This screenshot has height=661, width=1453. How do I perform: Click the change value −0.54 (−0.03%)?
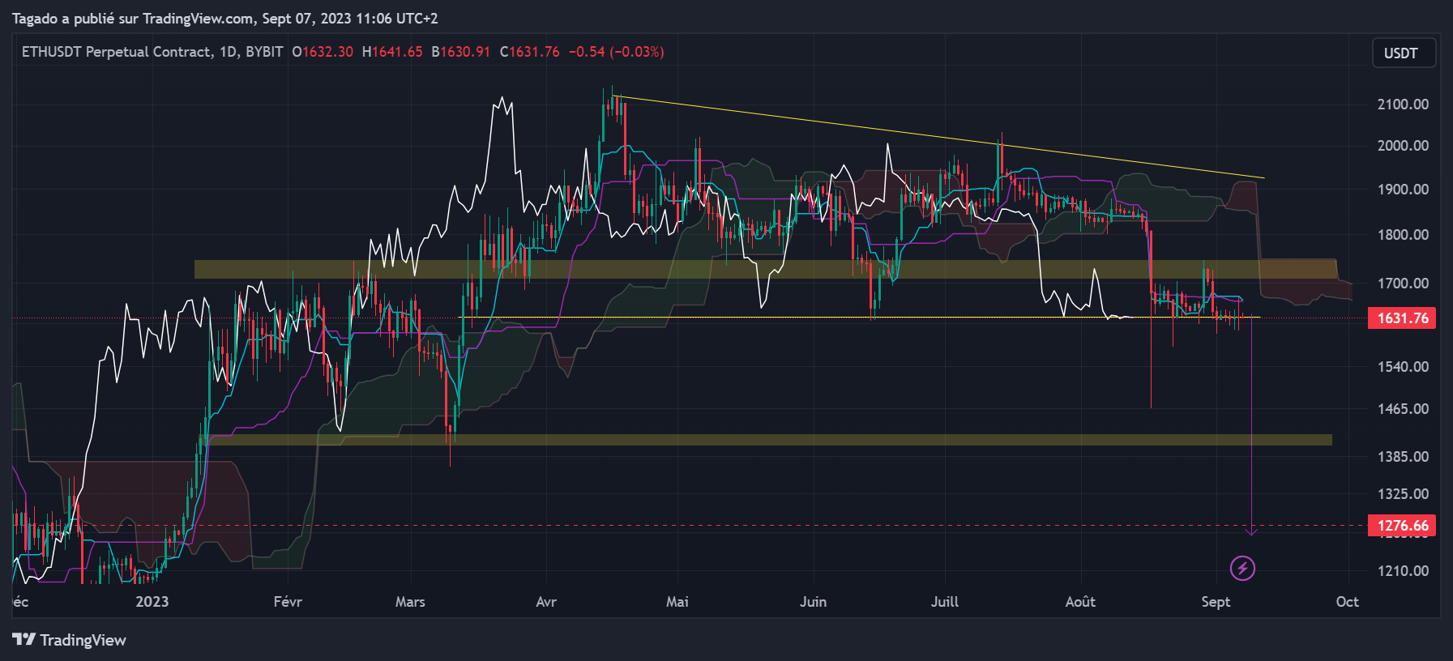[x=616, y=52]
